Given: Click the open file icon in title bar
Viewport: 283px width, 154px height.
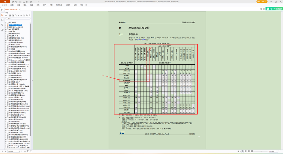Looking at the screenshot, I should [x=13, y=2].
